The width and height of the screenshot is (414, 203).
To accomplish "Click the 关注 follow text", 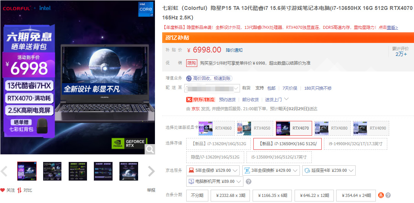I will point(11,190).
